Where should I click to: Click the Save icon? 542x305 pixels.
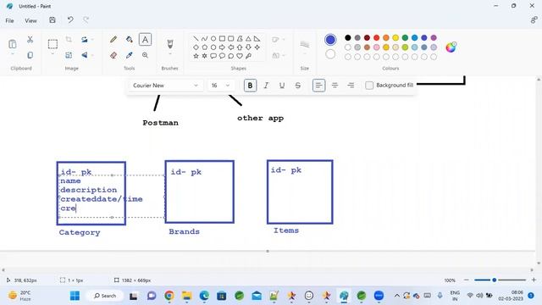(x=53, y=20)
